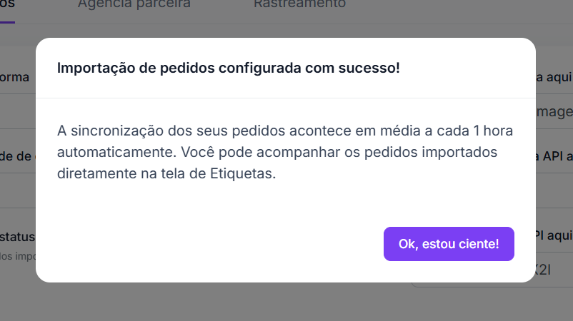Confirm with the 'Ok, estou ciente!' button
The height and width of the screenshot is (321, 573).
tap(449, 244)
